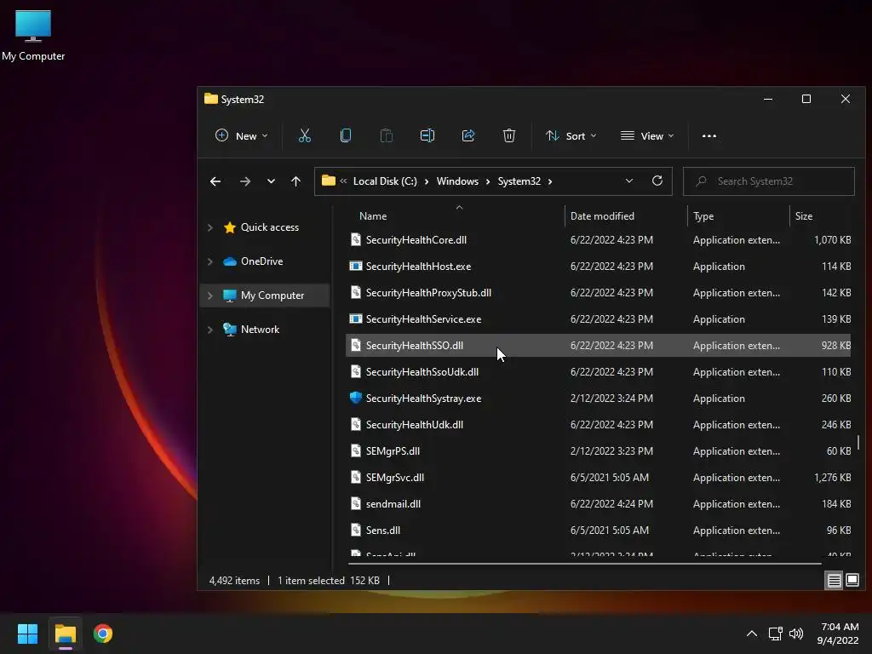The width and height of the screenshot is (872, 654).
Task: Select OneDrive in navigation pane
Action: pos(262,261)
